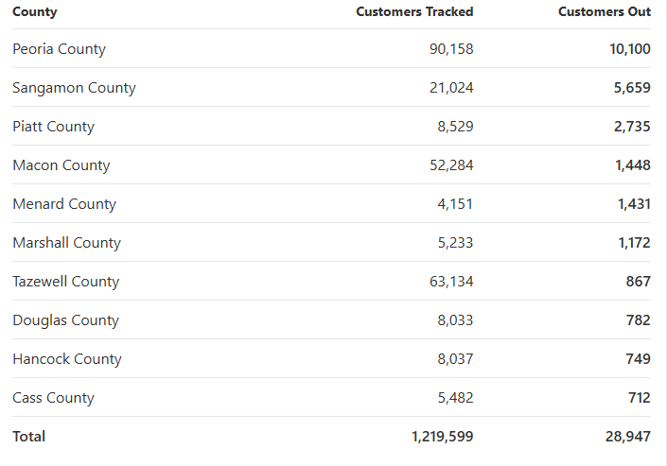
Task: Select the total 1,219,599 tracked figure
Action: tap(442, 437)
